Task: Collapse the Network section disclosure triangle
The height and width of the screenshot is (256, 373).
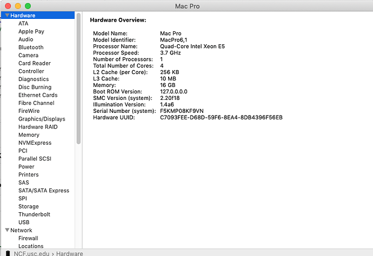Action: [7, 230]
